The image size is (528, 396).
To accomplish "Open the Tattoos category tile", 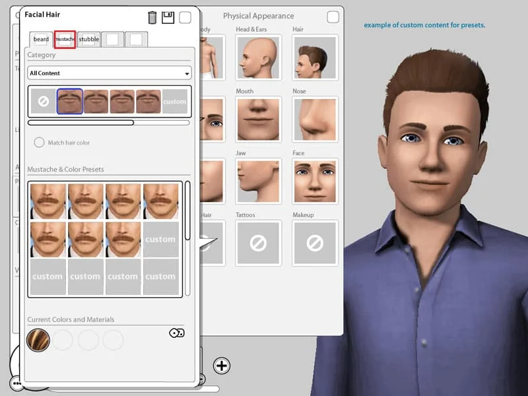I will pyautogui.click(x=258, y=243).
